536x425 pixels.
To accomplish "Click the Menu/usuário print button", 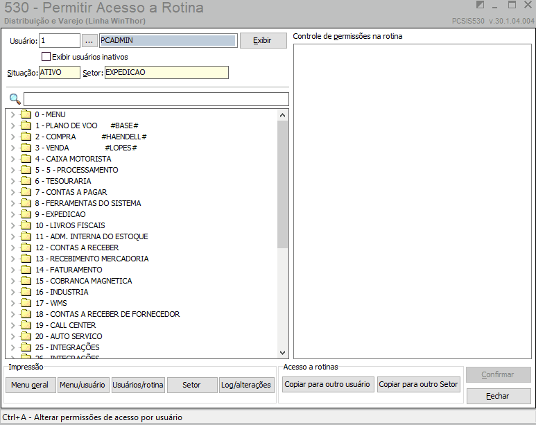I will (83, 385).
